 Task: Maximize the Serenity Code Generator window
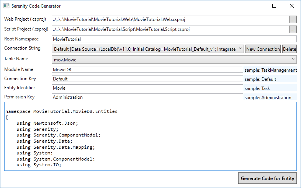point(274,6)
